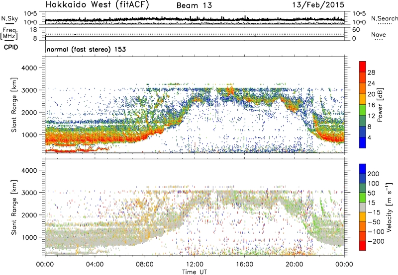Click the '12' power colorbar label
The height and width of the screenshot is (275, 398).
[x=371, y=116]
